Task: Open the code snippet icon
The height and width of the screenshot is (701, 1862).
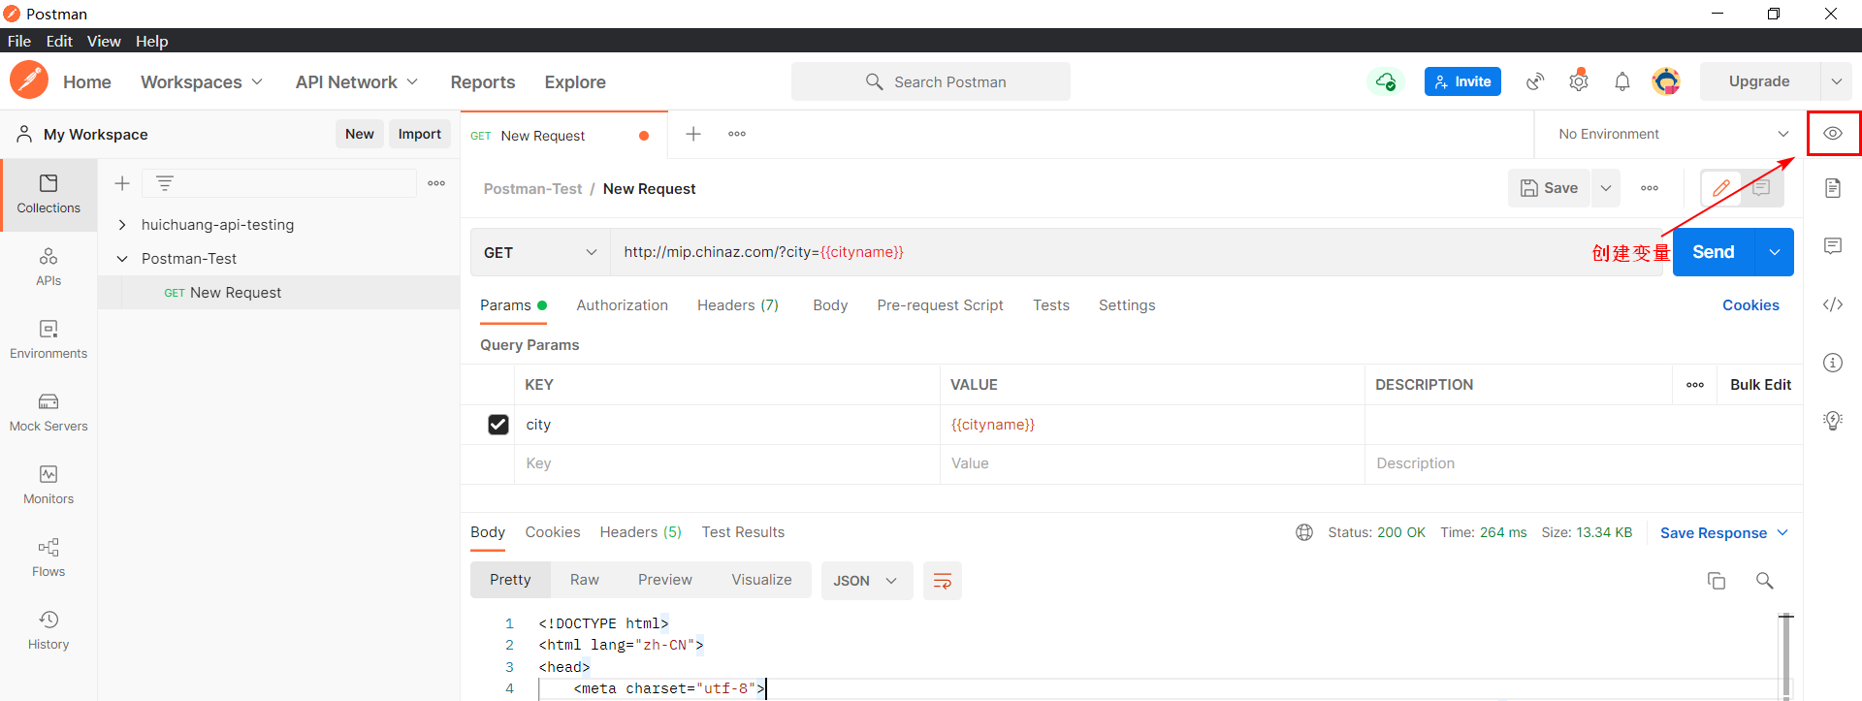Action: [x=1833, y=304]
